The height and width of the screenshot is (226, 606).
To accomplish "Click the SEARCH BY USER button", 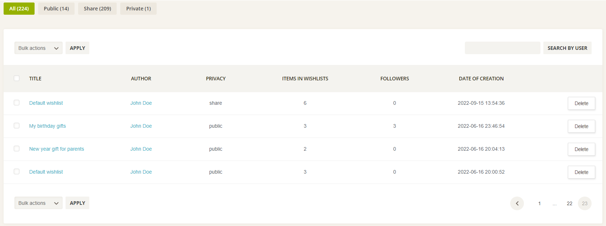I will click(x=567, y=48).
